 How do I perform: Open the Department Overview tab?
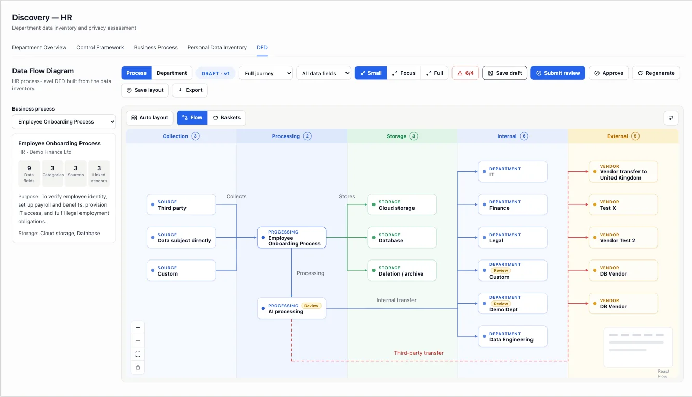click(39, 47)
